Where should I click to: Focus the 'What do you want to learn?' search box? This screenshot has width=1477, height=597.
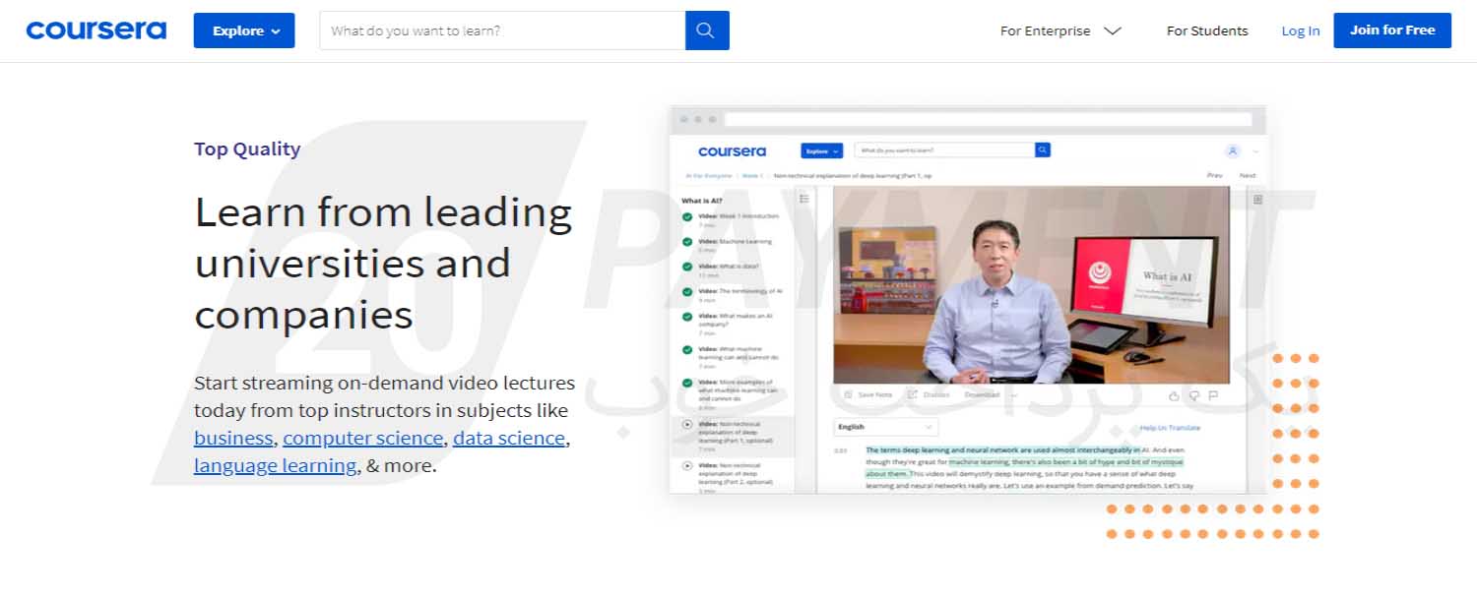click(x=502, y=30)
